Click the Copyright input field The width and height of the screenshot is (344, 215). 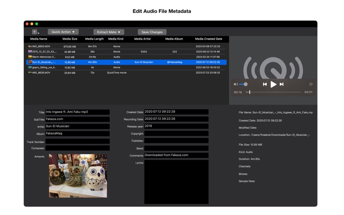click(x=176, y=133)
